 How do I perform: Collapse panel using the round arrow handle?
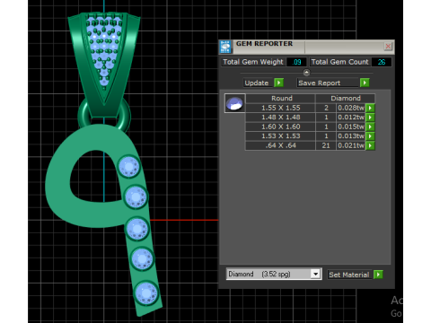306,73
